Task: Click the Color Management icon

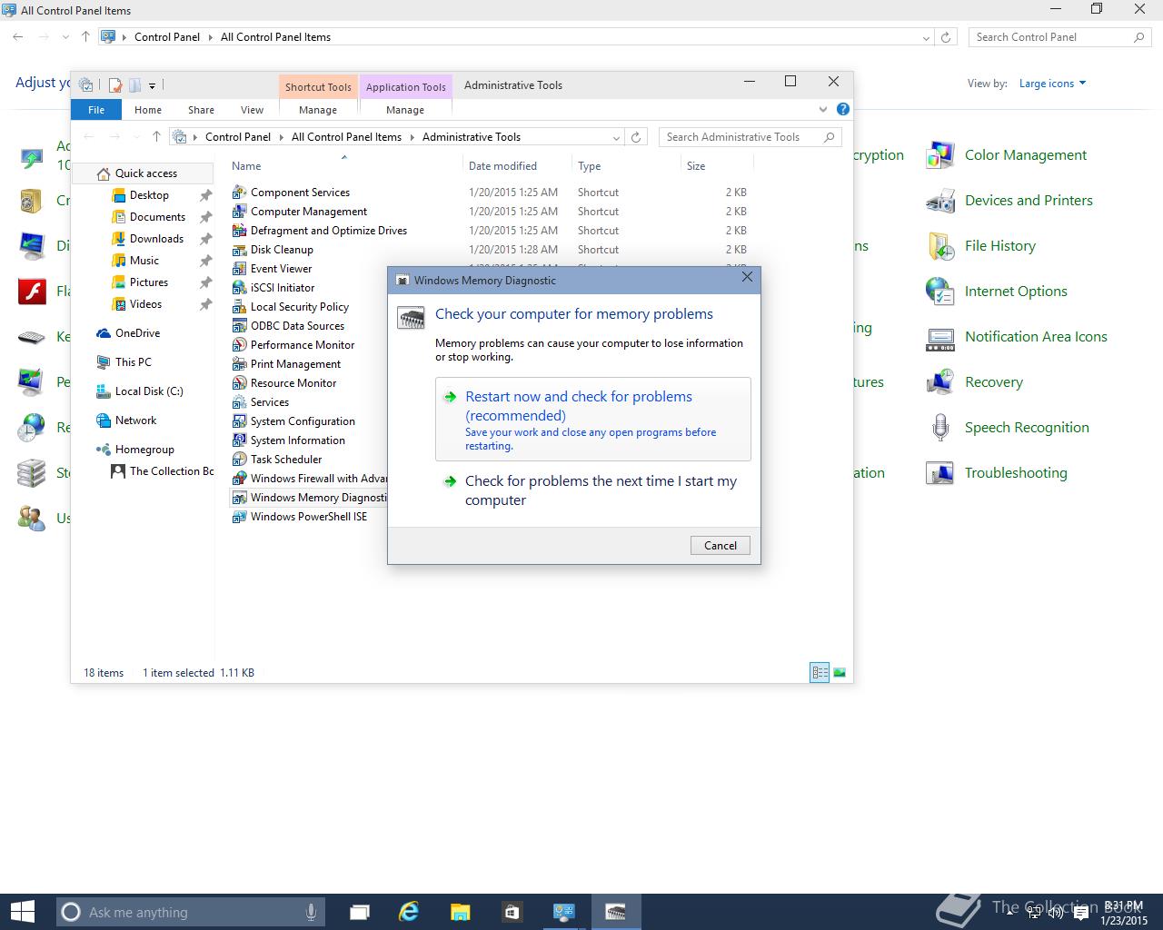Action: pos(939,155)
